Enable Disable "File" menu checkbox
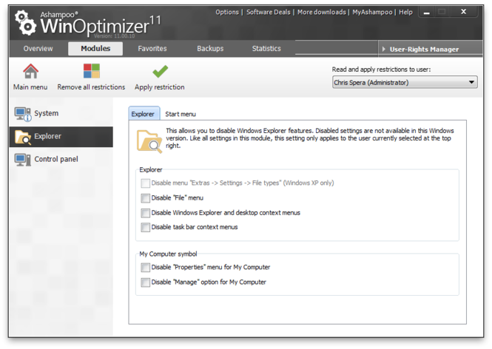This screenshot has width=492, height=349. coord(145,198)
